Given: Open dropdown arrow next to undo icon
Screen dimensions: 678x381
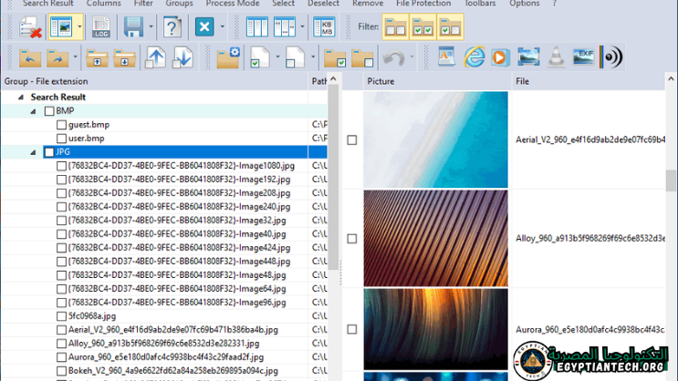Looking at the screenshot, I should pyautogui.click(x=412, y=57).
